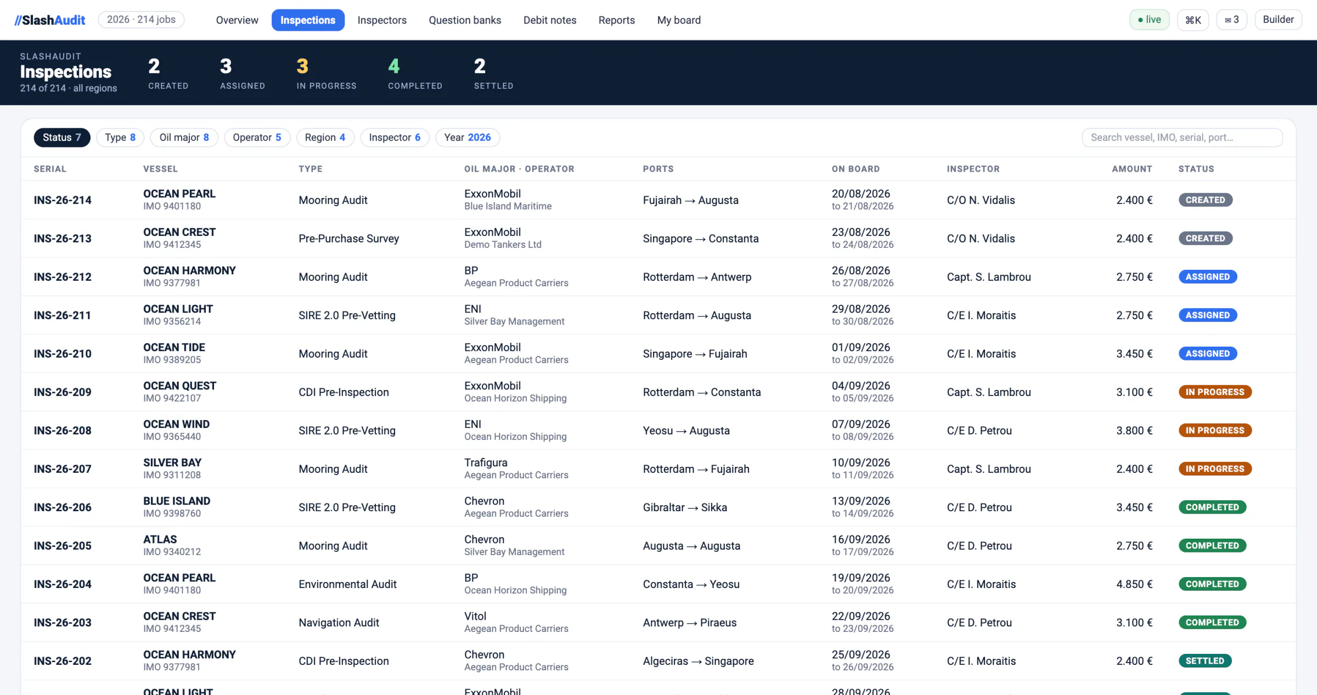Click the CREATED badge on INS-26-213

point(1206,239)
